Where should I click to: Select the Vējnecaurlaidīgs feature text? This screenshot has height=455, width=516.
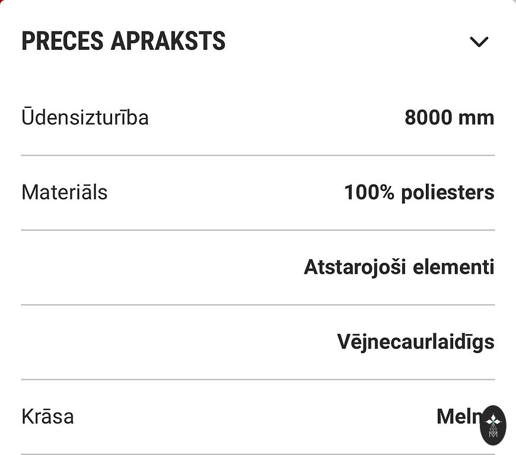pos(415,341)
